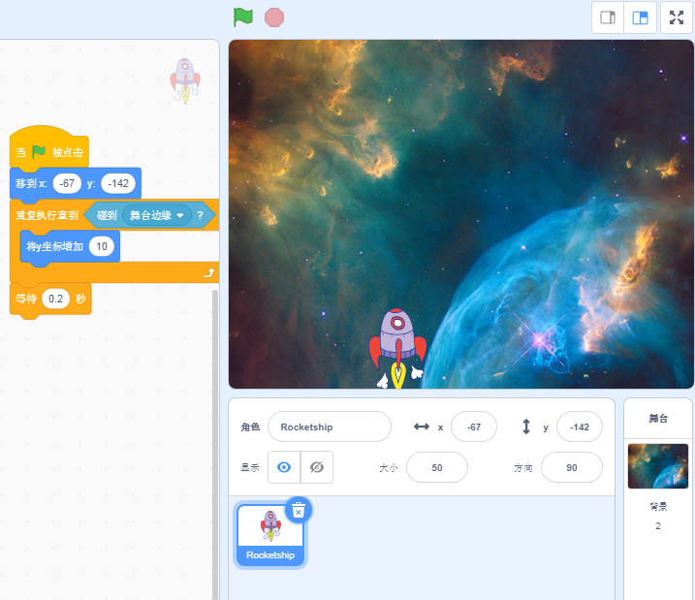The image size is (695, 600).
Task: Click the vertical y arrows icon
Action: (x=526, y=426)
